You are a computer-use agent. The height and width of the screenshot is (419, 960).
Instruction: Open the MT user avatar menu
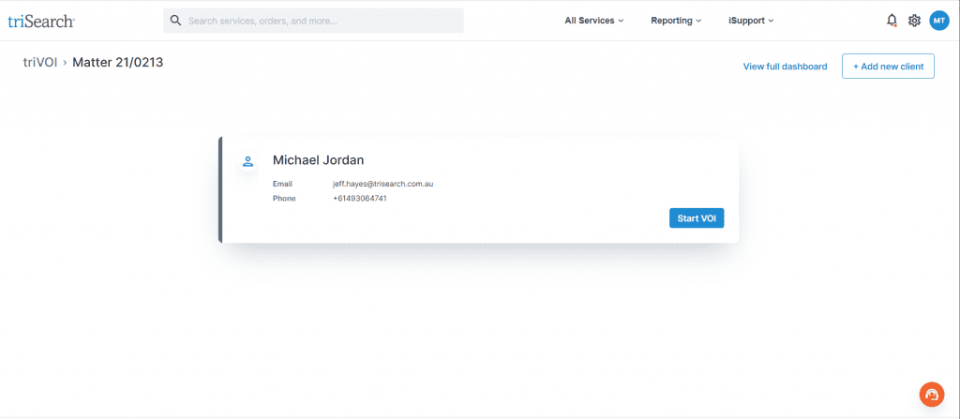tap(938, 21)
